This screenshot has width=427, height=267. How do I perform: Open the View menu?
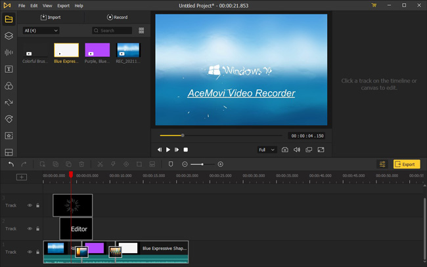pos(47,6)
